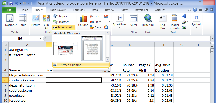Select cell with value 51.23%
The image size is (216, 103).
[130, 95]
